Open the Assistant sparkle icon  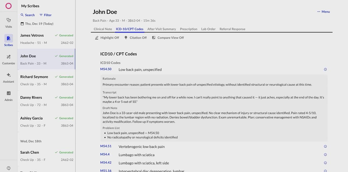8,75
